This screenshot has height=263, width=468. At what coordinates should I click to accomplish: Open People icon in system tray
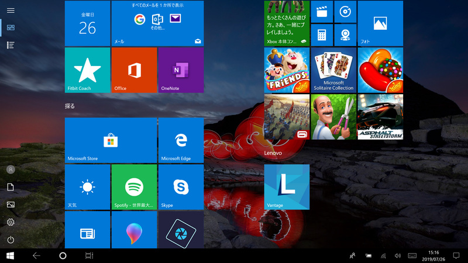coord(353,255)
